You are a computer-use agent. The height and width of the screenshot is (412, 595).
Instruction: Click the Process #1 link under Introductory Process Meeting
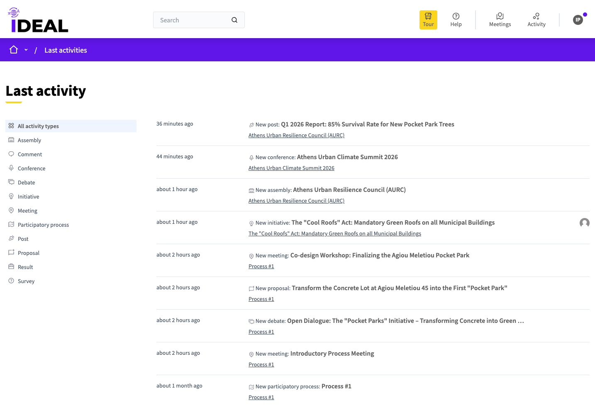(261, 364)
